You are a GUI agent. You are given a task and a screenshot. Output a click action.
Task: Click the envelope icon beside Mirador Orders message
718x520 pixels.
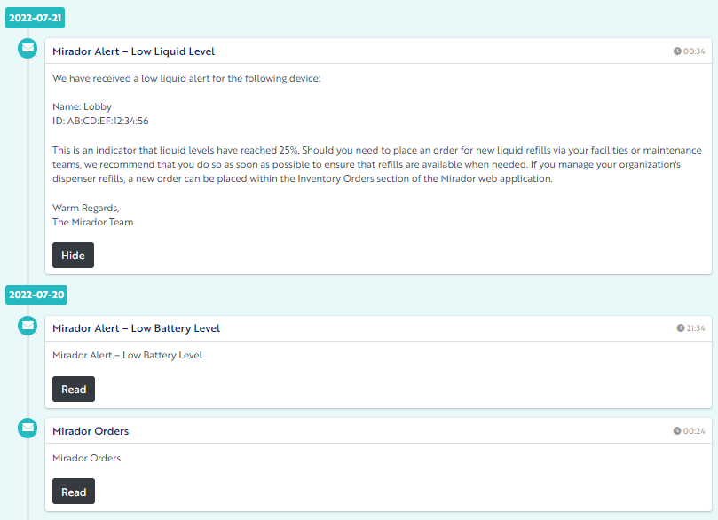(x=28, y=428)
